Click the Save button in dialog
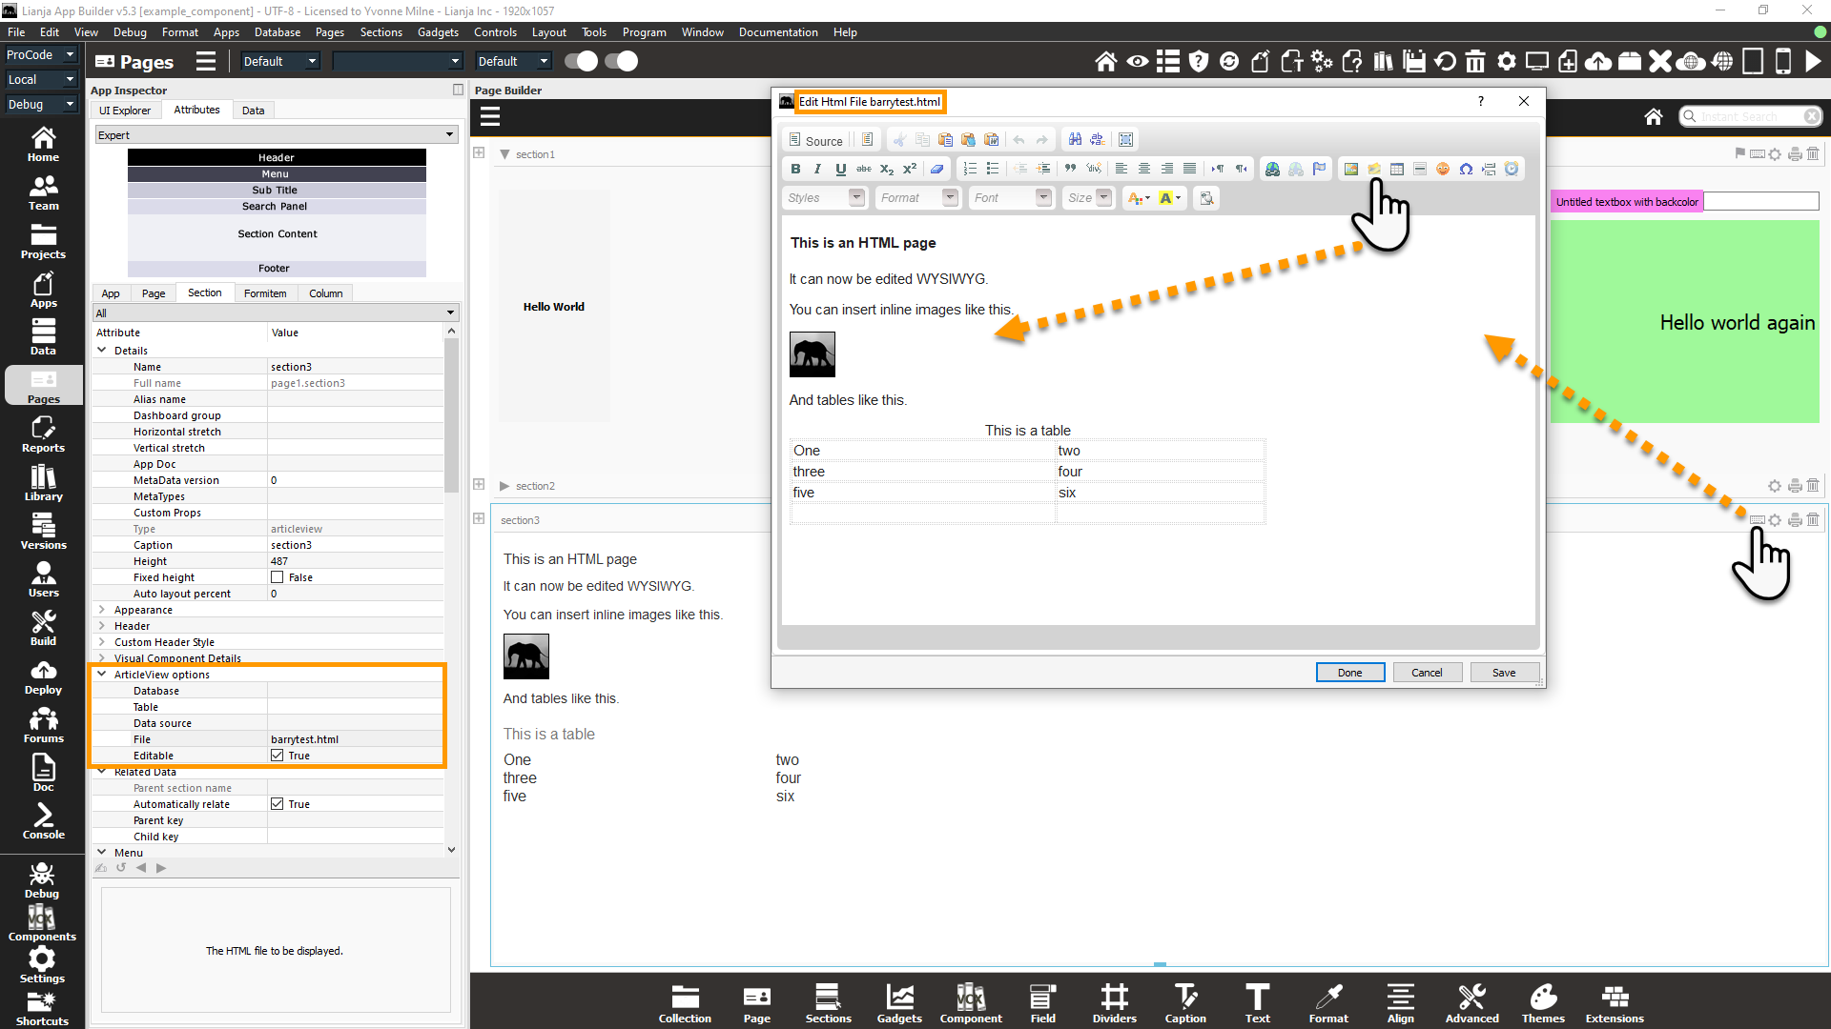 coord(1503,673)
